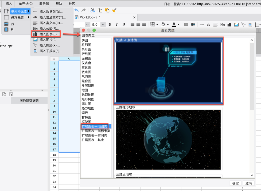Select the 三维柱形地球 chart thumbnail
The width and height of the screenshot is (261, 191).
click(x=168, y=139)
